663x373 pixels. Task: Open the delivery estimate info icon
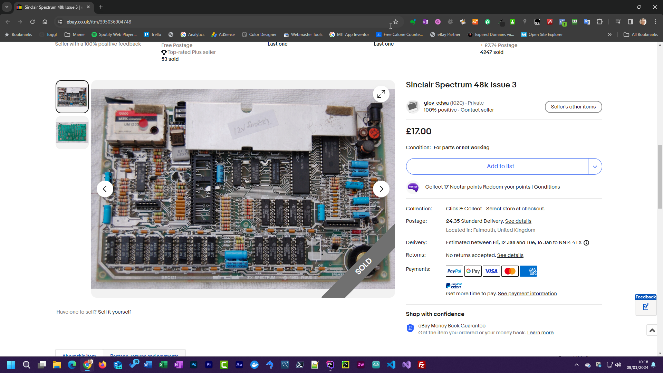click(x=586, y=243)
